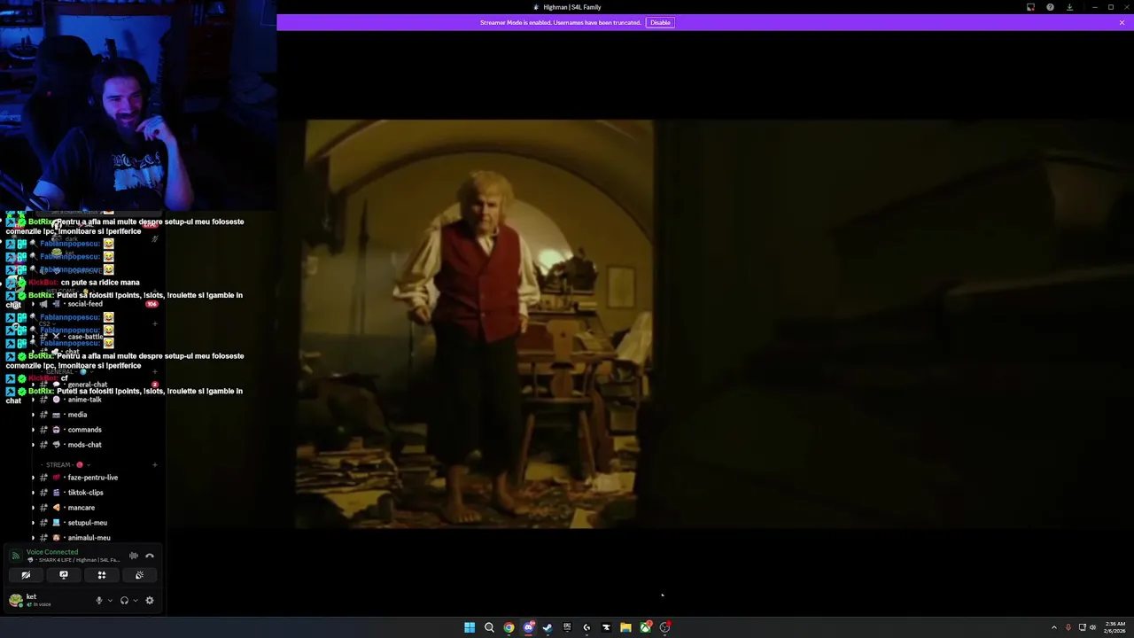
Task: Open Google Chrome from the taskbar
Action: pos(509,627)
